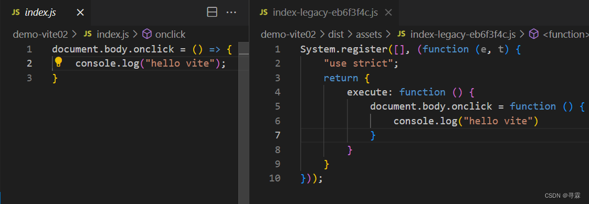This screenshot has height=204, width=589.
Task: Click the JS icon on index.js tab
Action: [x=16, y=13]
